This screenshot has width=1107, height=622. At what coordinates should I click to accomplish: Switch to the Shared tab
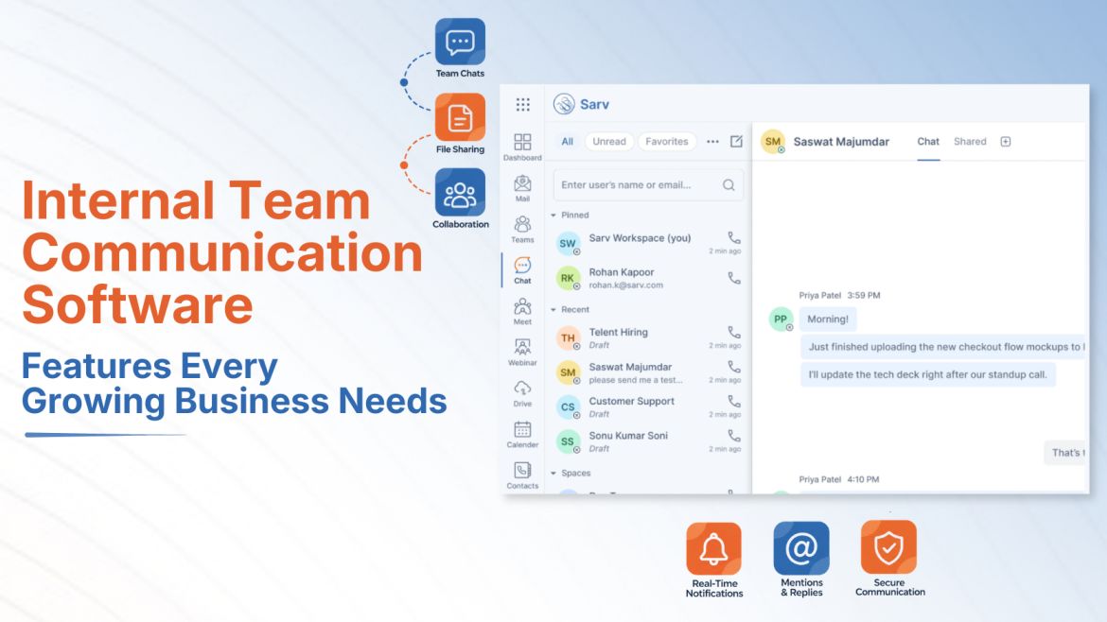point(970,142)
